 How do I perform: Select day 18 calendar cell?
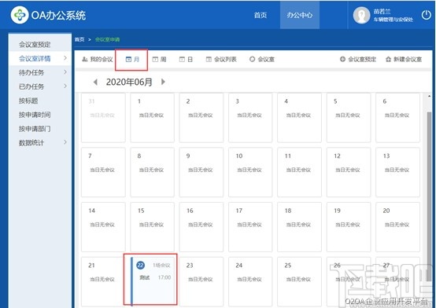click(299, 227)
